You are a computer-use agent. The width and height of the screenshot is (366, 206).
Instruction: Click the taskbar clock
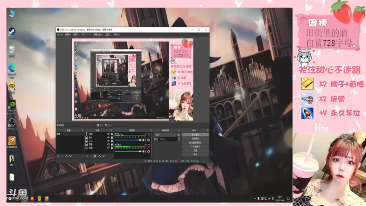pyautogui.click(x=280, y=199)
